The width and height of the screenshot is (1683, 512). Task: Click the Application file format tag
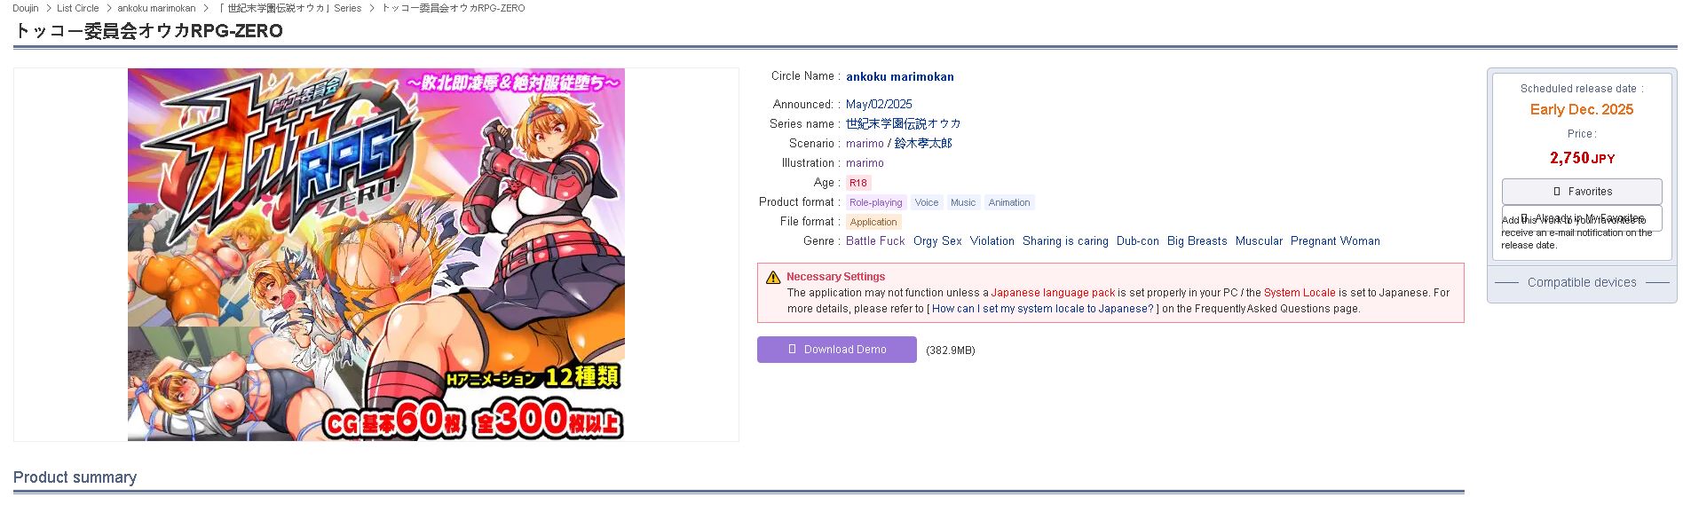[x=873, y=222]
